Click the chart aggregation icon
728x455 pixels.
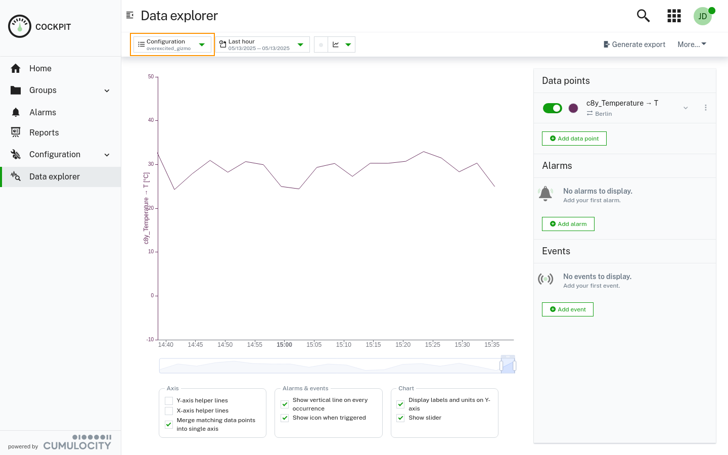tap(336, 44)
